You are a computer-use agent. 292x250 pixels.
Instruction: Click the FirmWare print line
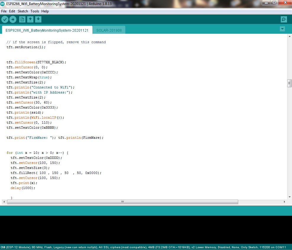tap(55, 138)
